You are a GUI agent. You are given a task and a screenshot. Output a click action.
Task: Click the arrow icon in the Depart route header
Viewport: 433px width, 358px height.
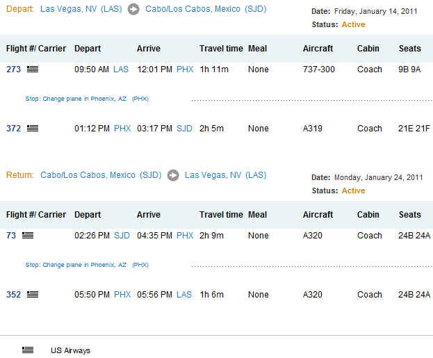click(x=133, y=10)
